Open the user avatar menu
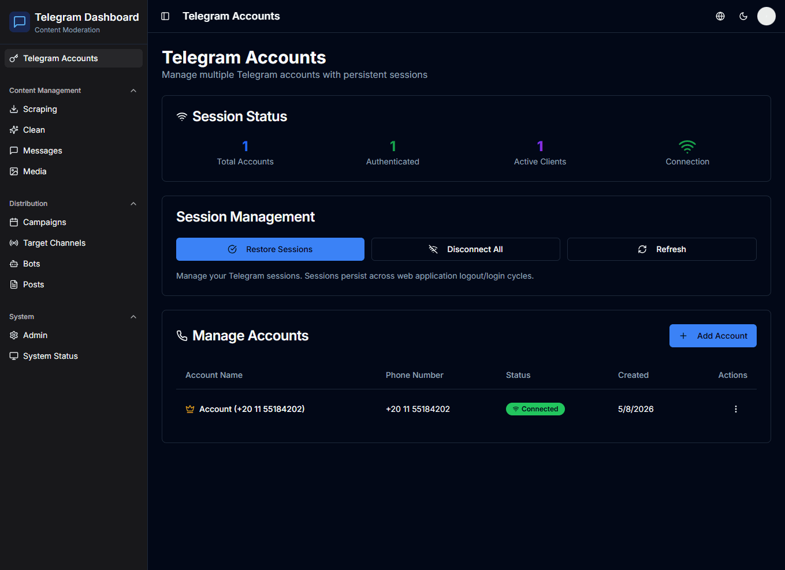 (767, 16)
